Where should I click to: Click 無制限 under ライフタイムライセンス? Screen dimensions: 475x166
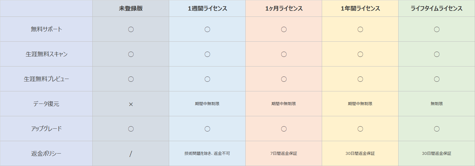coord(437,104)
